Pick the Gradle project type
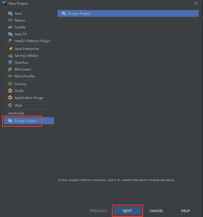 tap(29, 27)
